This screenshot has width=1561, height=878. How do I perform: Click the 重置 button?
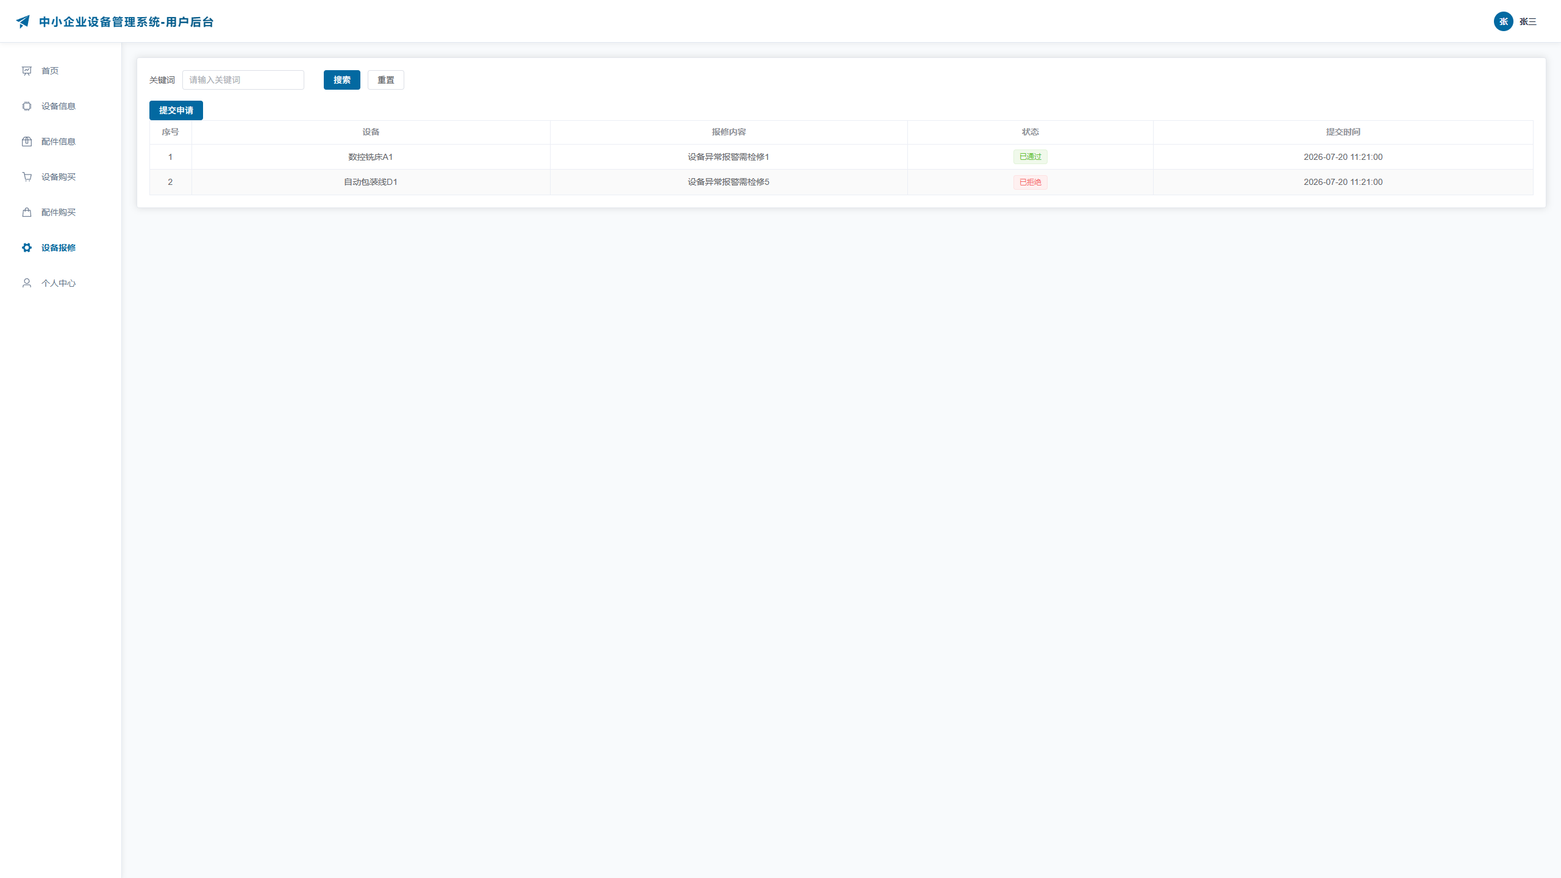point(386,80)
